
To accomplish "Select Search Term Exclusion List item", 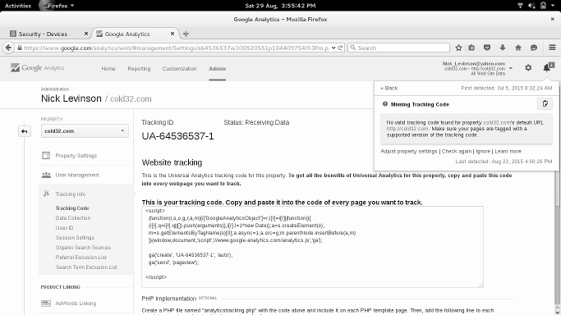I will pyautogui.click(x=86, y=267).
